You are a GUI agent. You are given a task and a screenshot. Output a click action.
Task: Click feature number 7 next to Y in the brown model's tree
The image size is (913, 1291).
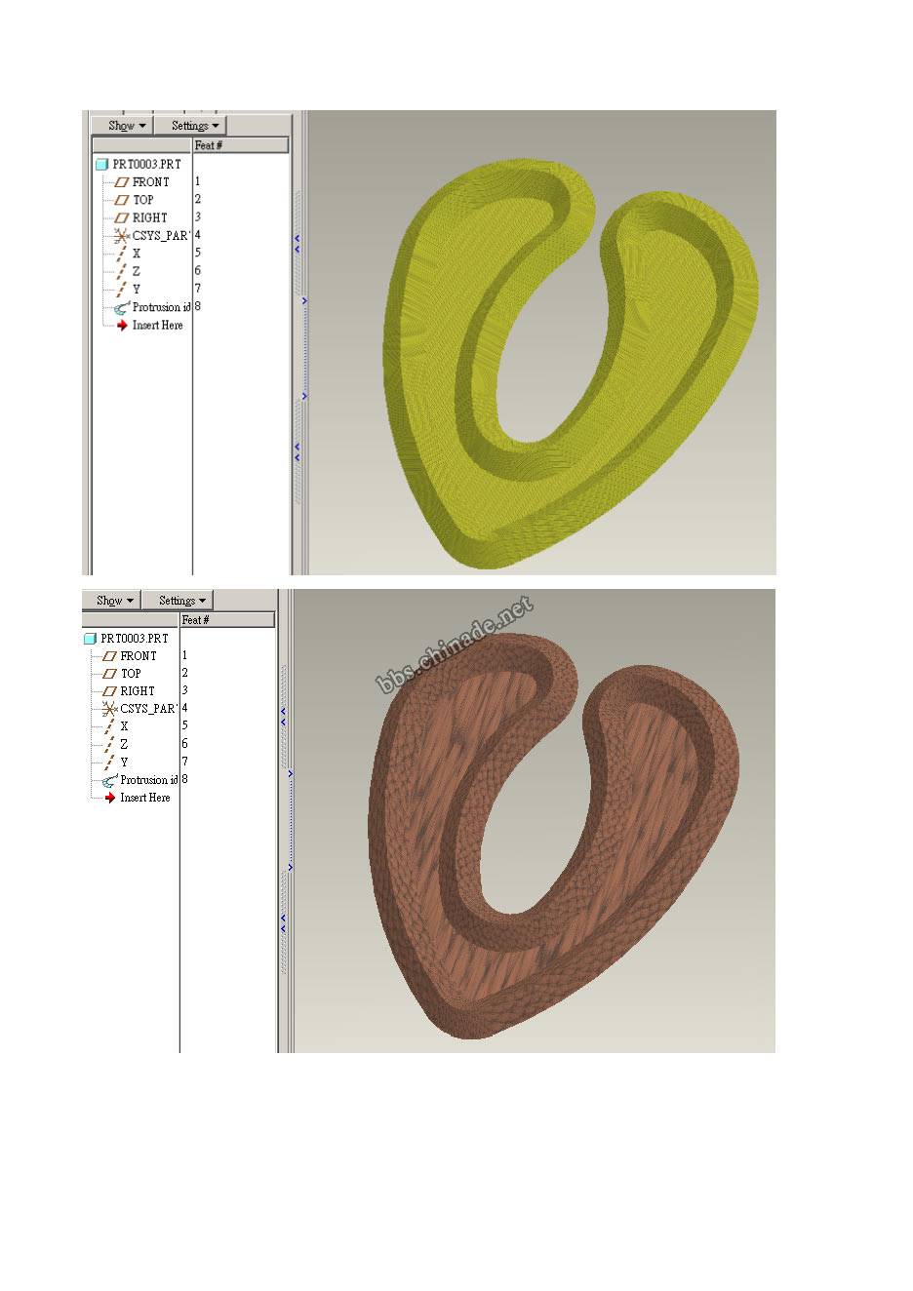pos(185,762)
